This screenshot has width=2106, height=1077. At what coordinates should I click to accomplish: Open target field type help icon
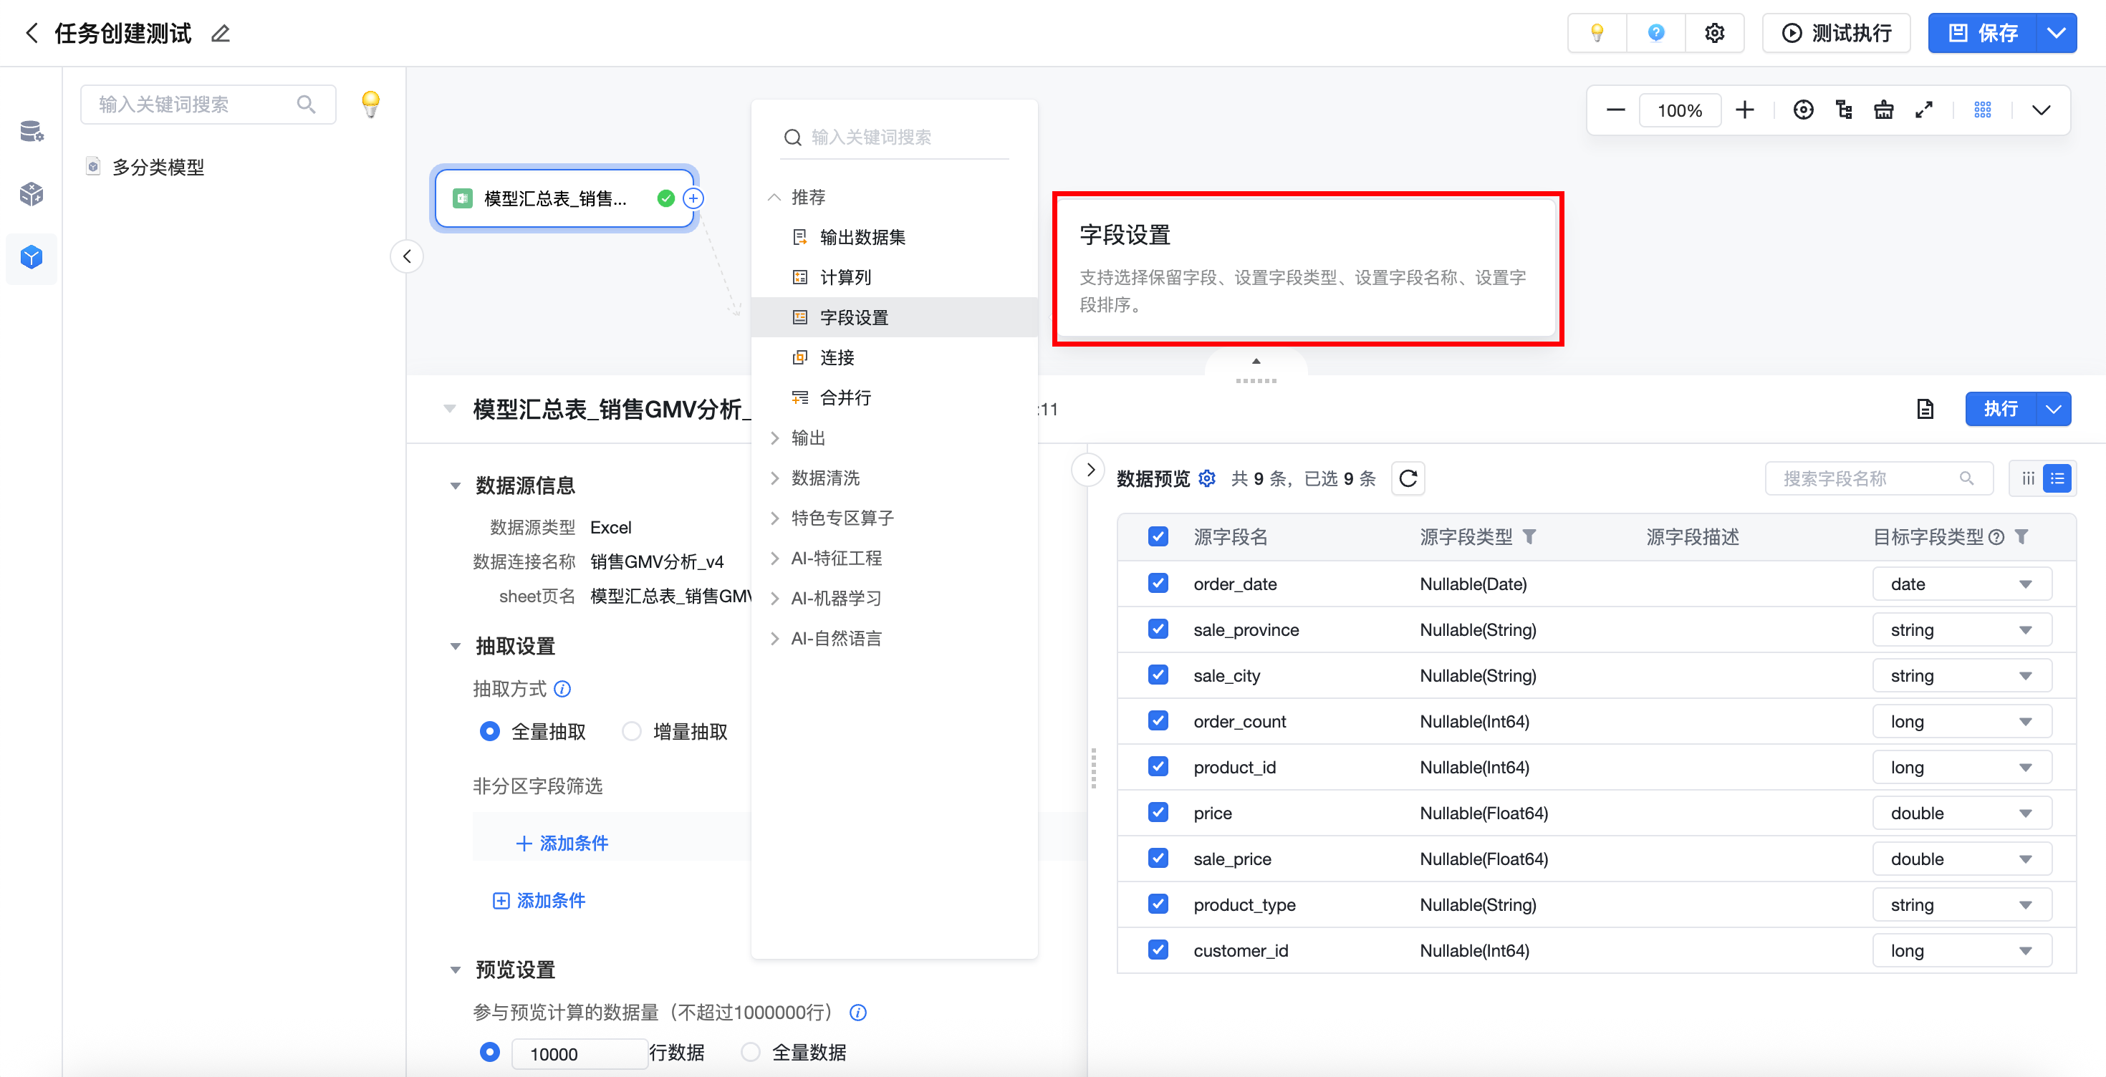tap(1996, 537)
